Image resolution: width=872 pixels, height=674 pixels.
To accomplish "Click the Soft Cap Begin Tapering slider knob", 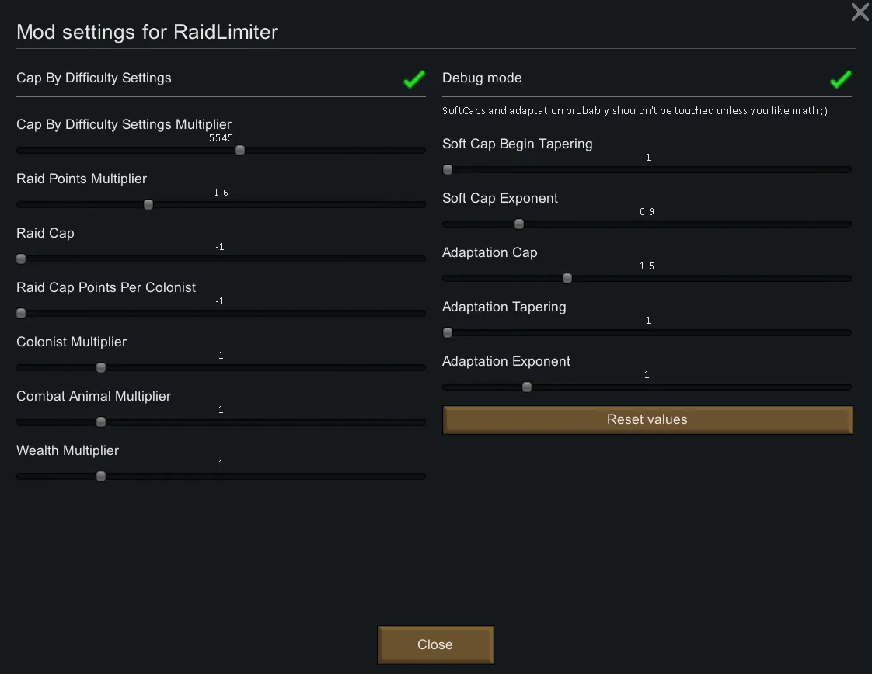I will point(448,169).
